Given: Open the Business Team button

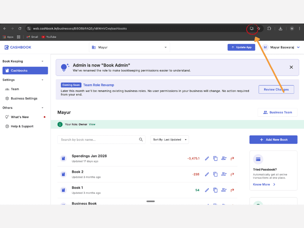Looking at the screenshot, I should pyautogui.click(x=277, y=112).
